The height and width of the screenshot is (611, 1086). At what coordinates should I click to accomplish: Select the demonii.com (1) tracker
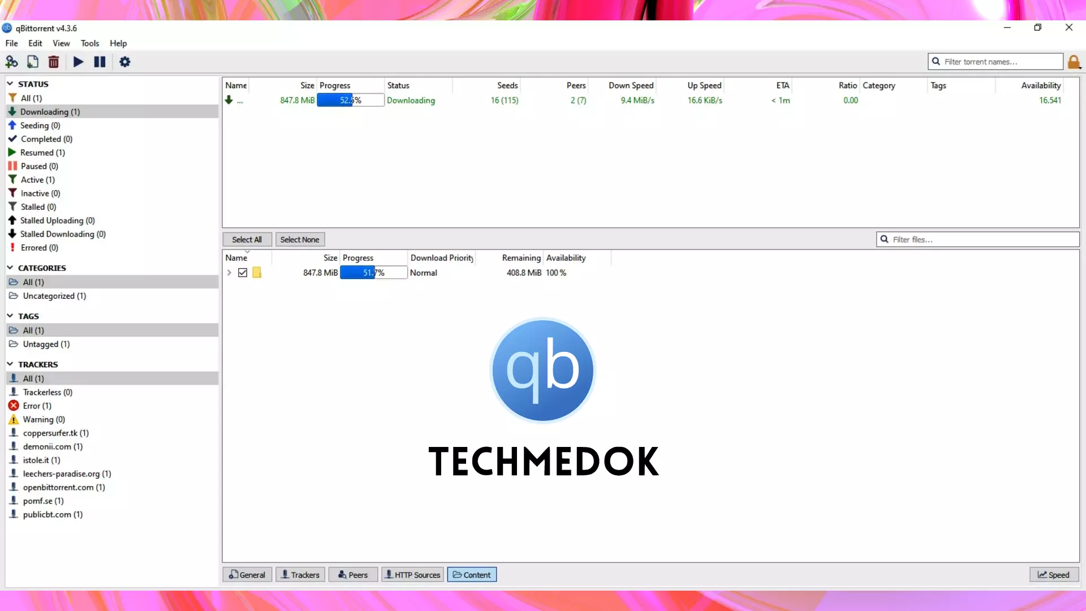point(112,446)
